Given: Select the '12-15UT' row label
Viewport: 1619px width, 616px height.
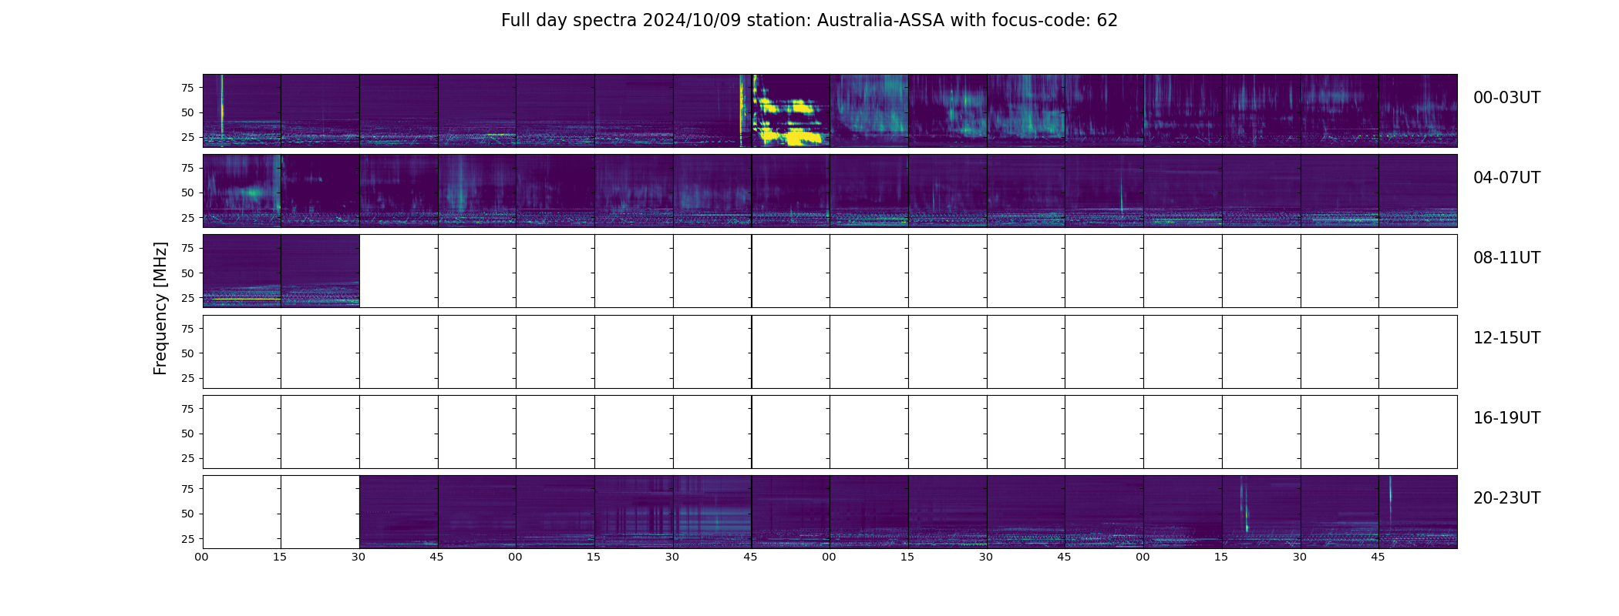Looking at the screenshot, I should click(x=1506, y=338).
